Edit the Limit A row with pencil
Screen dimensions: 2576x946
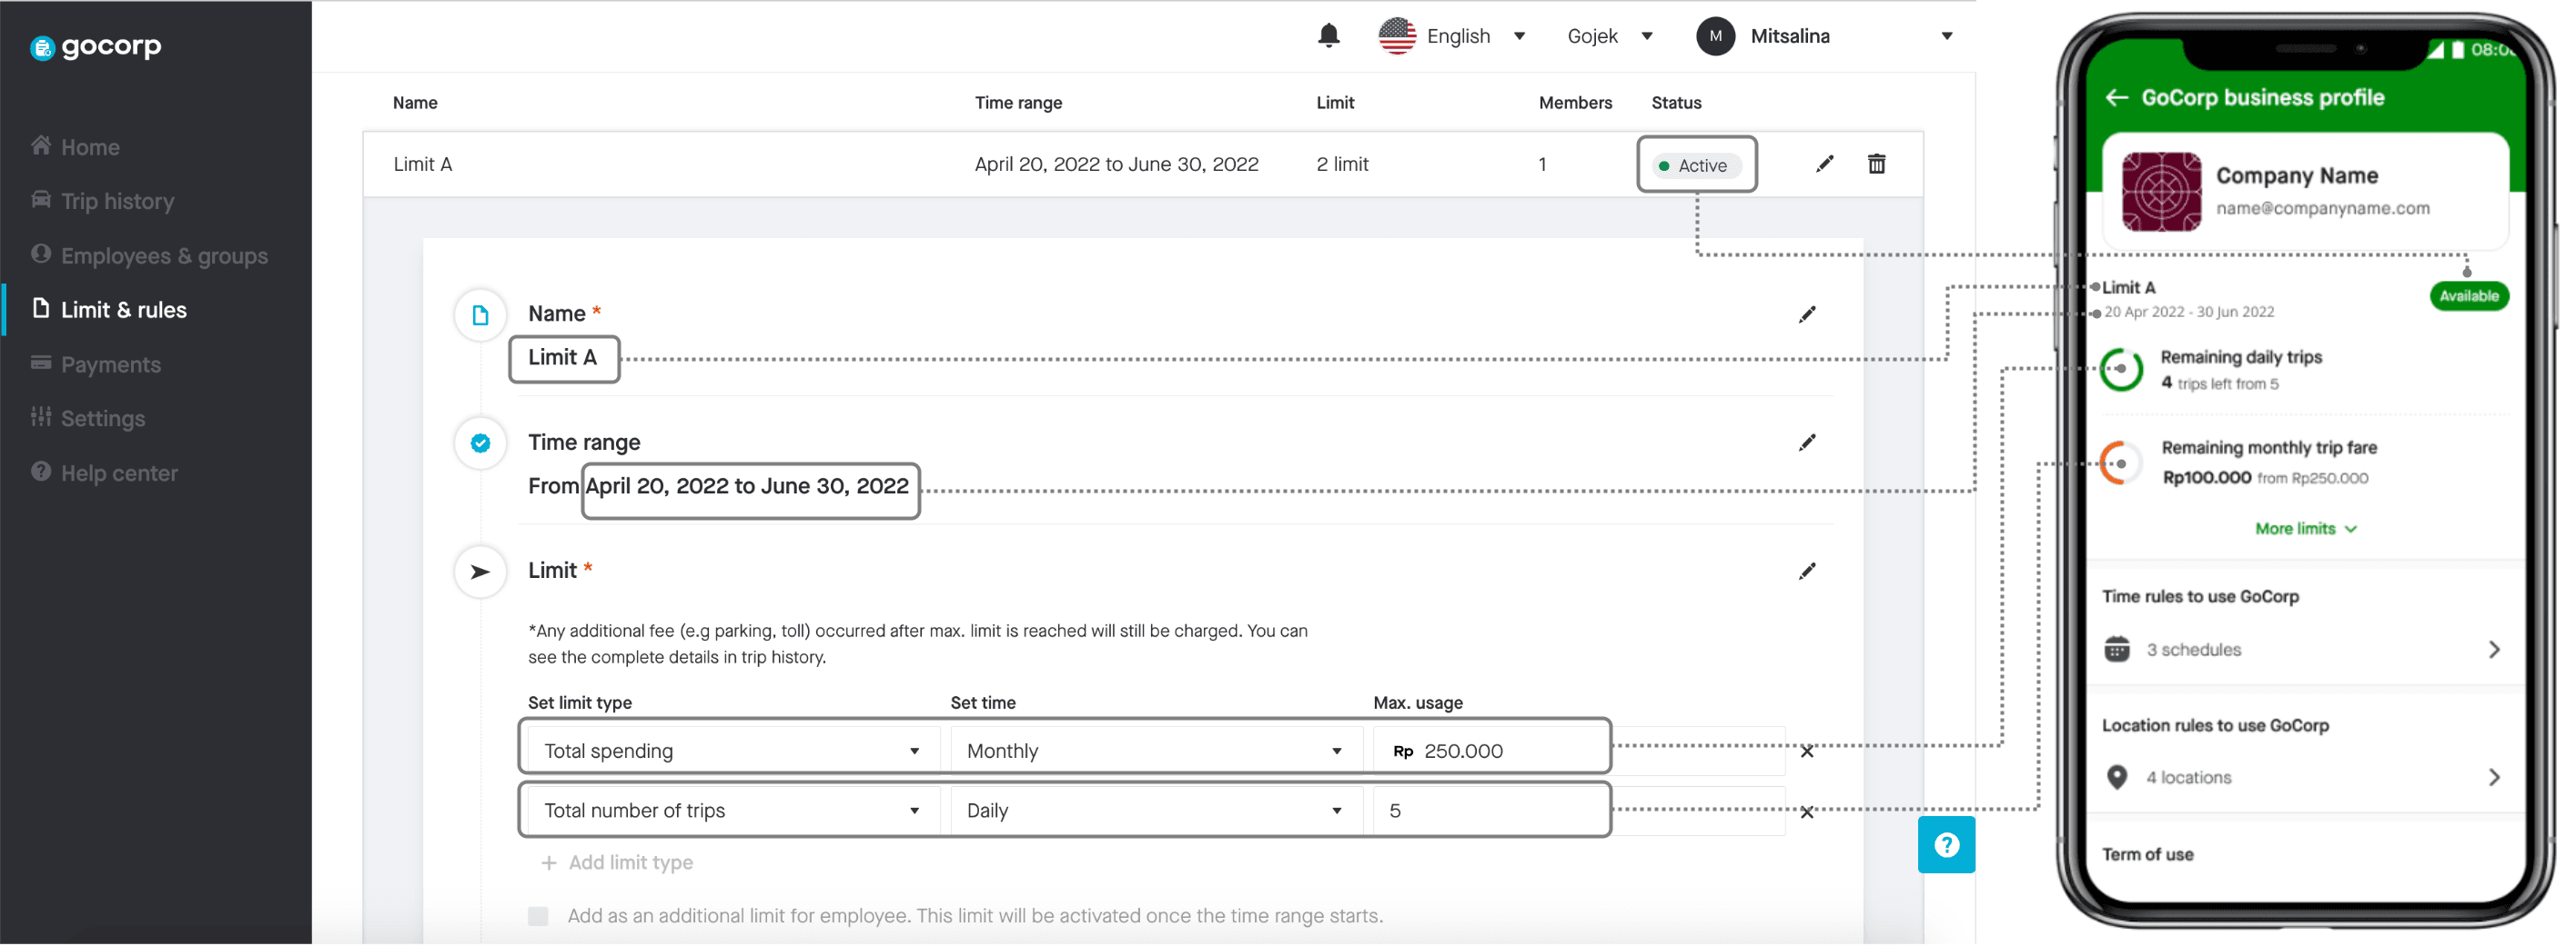tap(1824, 164)
